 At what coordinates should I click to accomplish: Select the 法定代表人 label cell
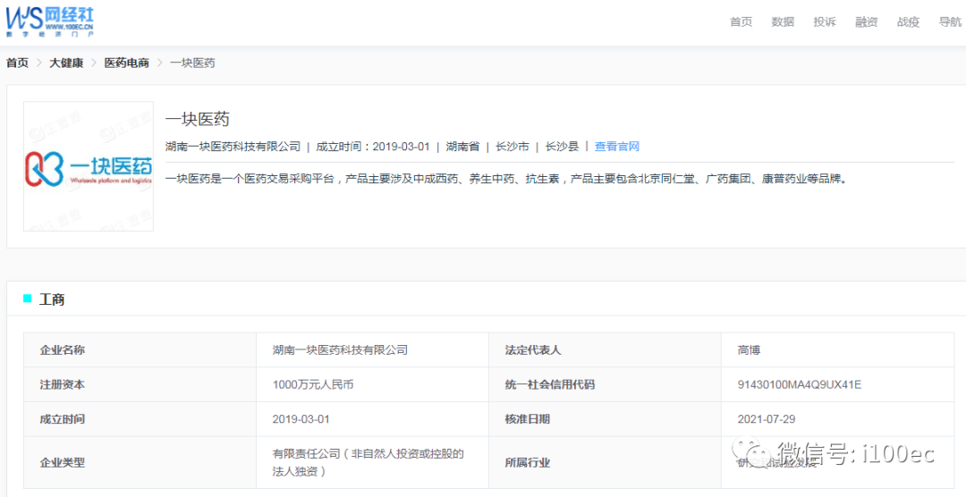point(605,350)
